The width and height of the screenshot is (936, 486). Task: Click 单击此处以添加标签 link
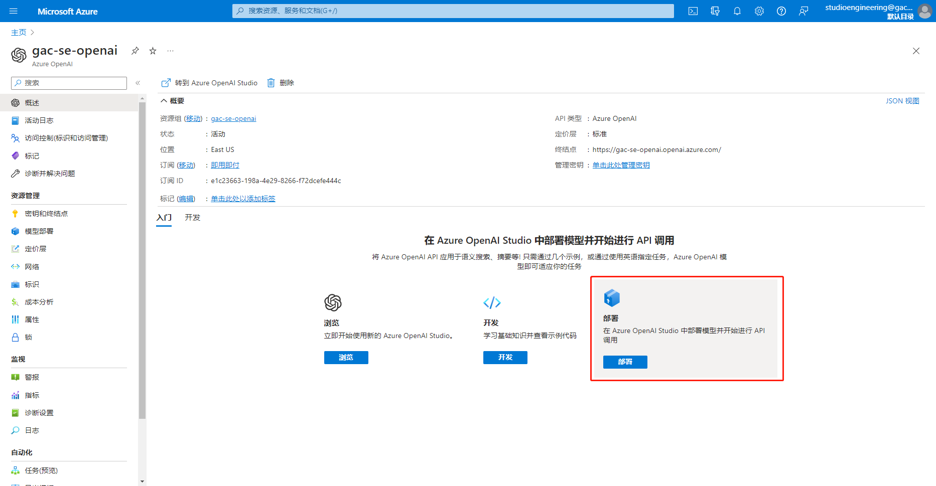point(243,199)
